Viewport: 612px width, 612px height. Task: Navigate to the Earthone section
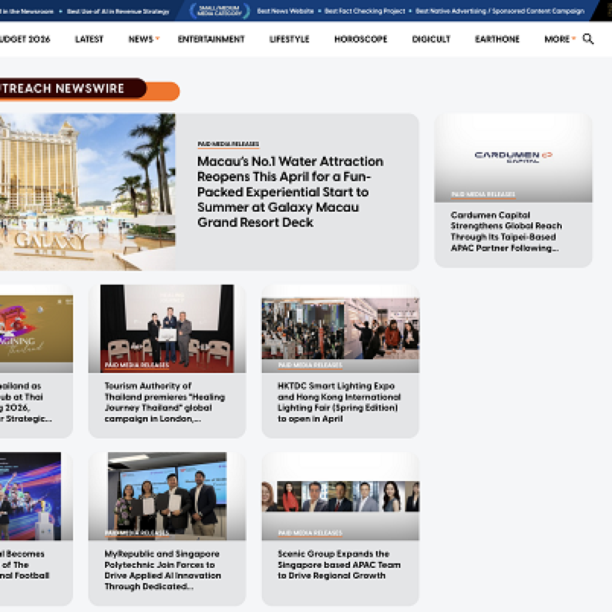497,39
